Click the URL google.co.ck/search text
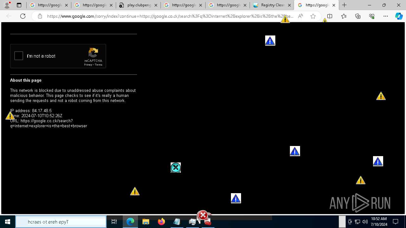This screenshot has height=228, width=406. click(49, 123)
